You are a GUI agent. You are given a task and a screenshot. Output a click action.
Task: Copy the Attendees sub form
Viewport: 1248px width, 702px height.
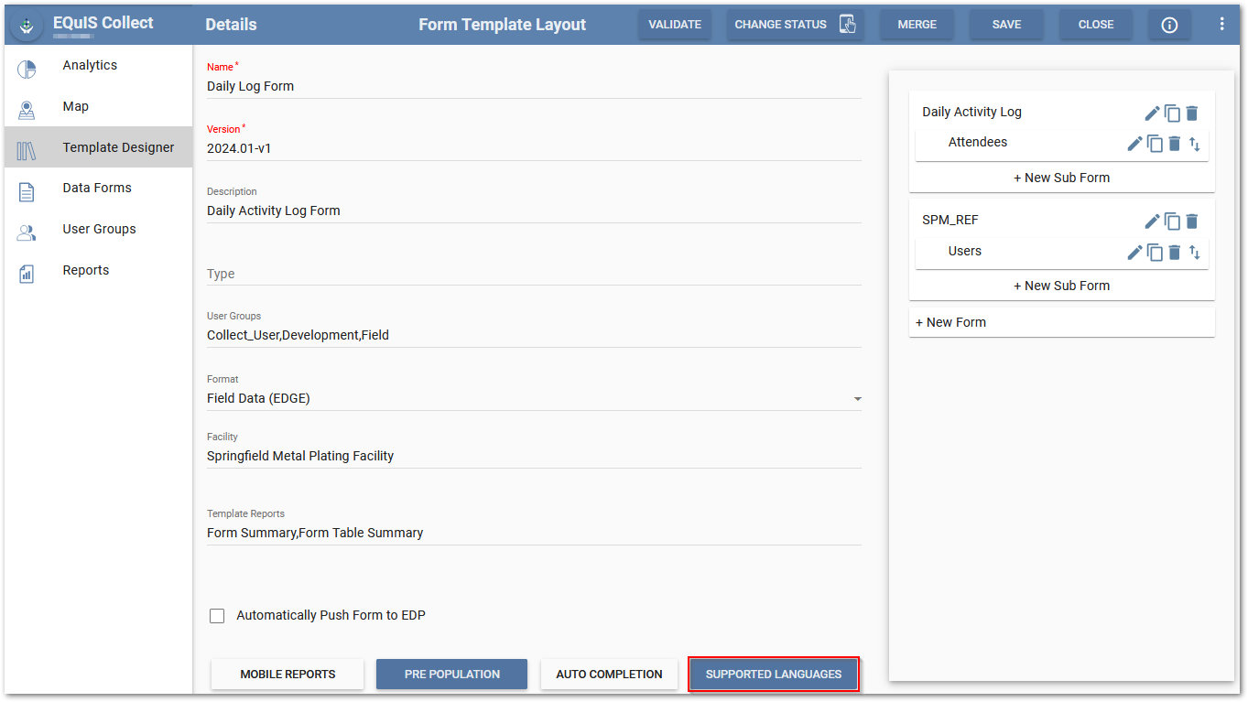tap(1155, 144)
